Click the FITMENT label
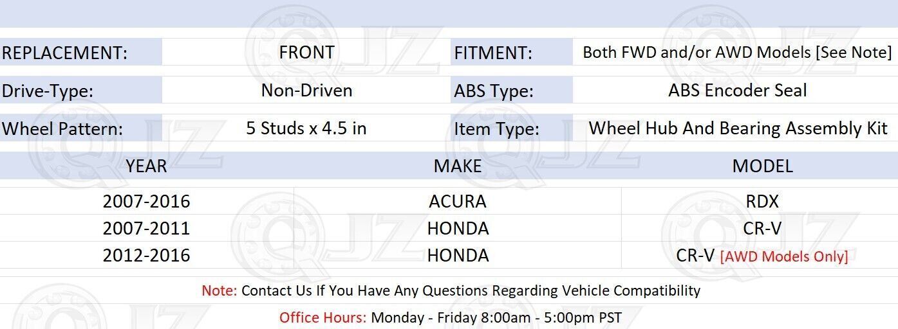The height and width of the screenshot is (329, 898). 493,53
